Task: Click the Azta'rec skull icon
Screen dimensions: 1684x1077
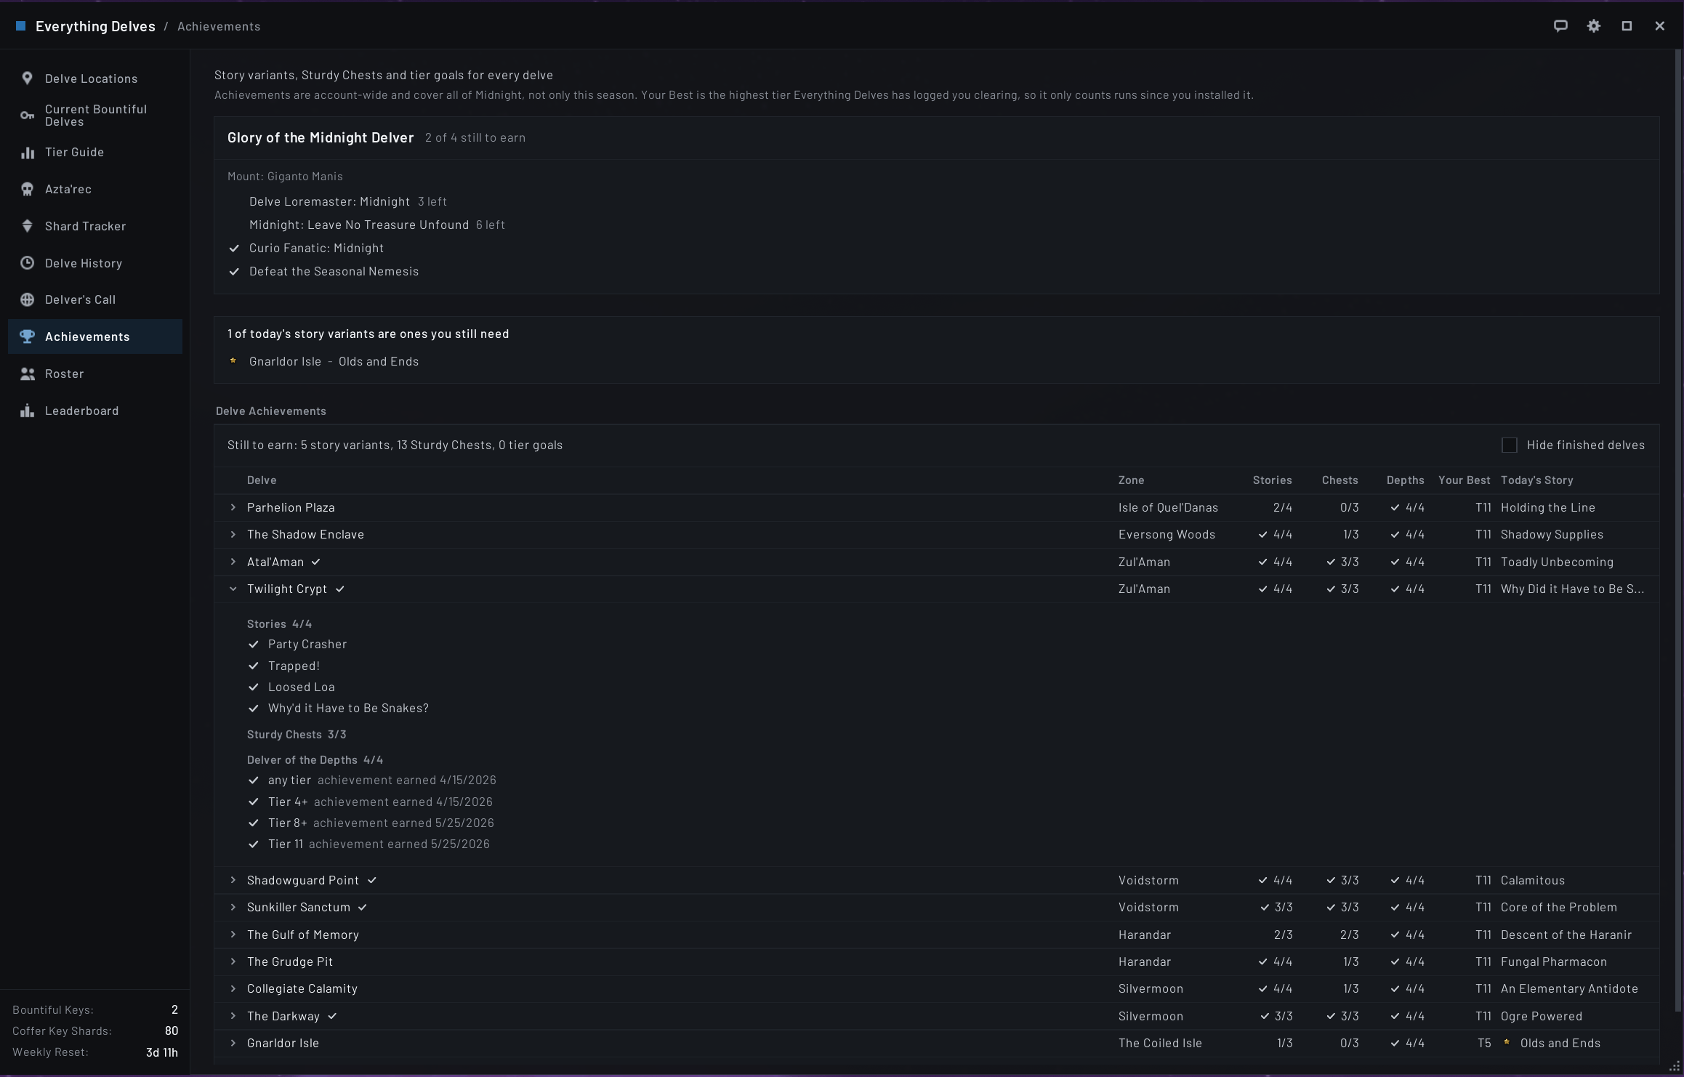Action: [27, 190]
